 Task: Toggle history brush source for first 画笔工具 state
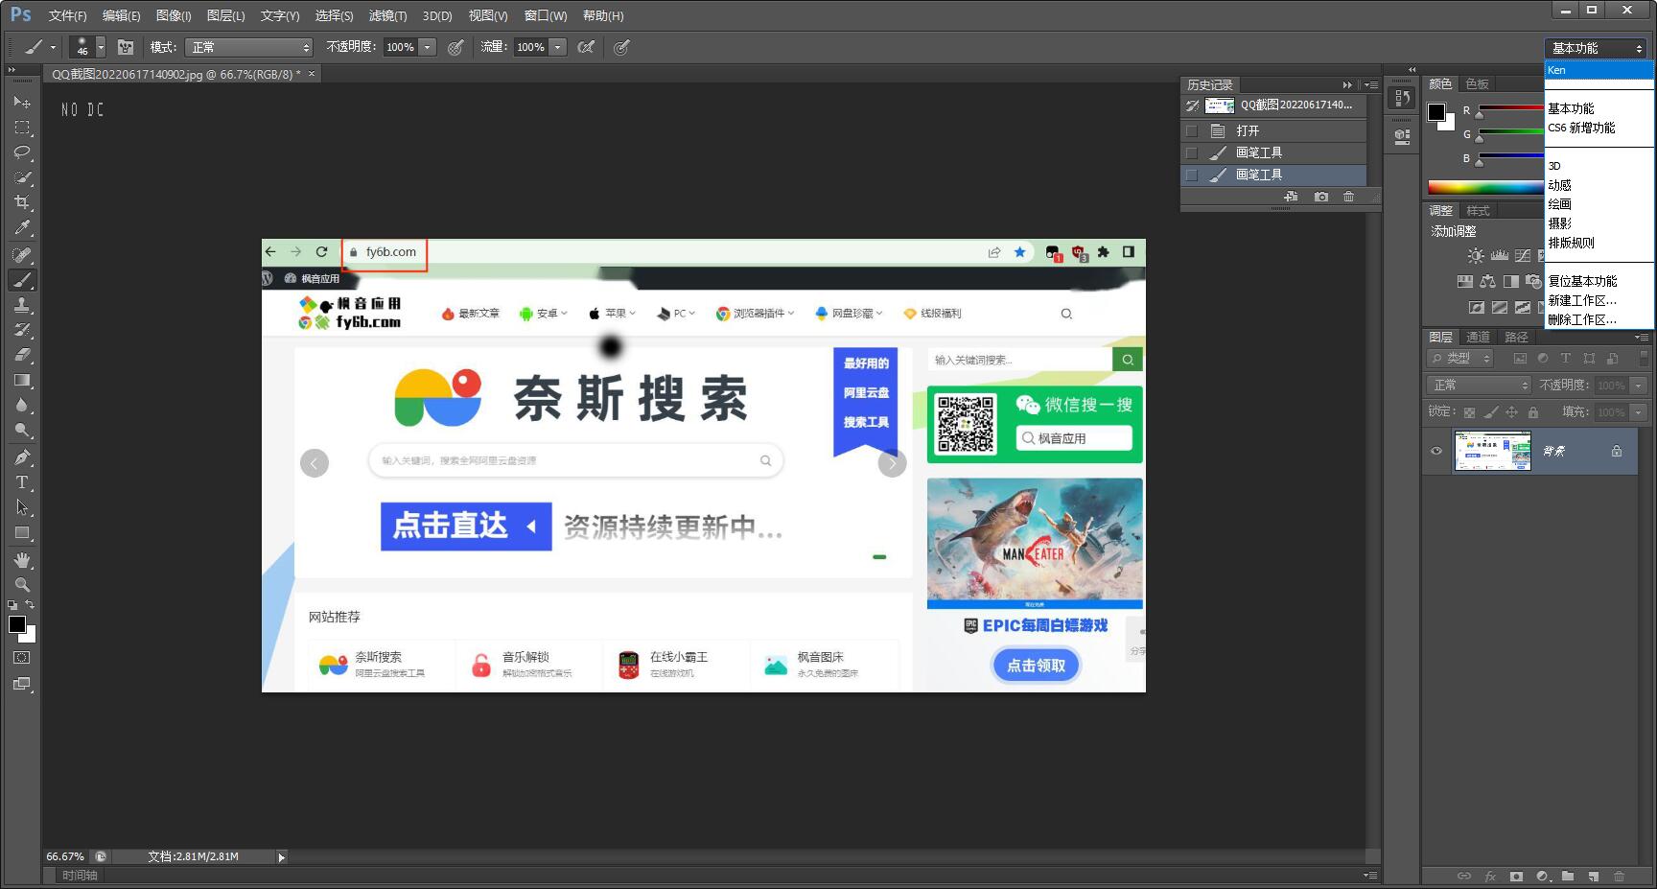pyautogui.click(x=1192, y=152)
